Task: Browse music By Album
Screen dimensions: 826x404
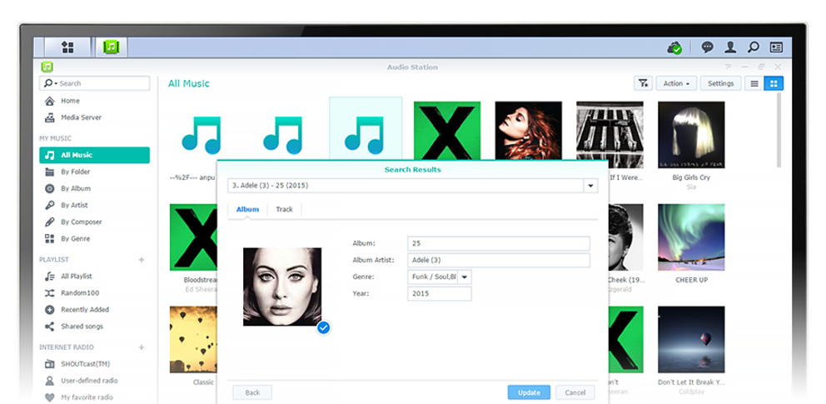Action: pos(94,188)
